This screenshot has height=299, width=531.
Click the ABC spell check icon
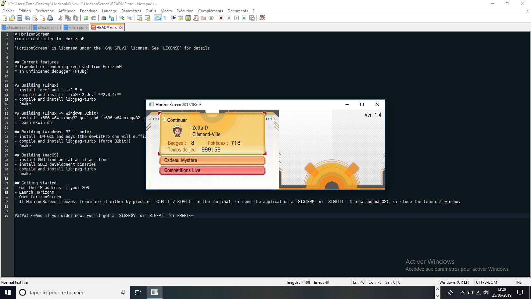click(x=262, y=18)
